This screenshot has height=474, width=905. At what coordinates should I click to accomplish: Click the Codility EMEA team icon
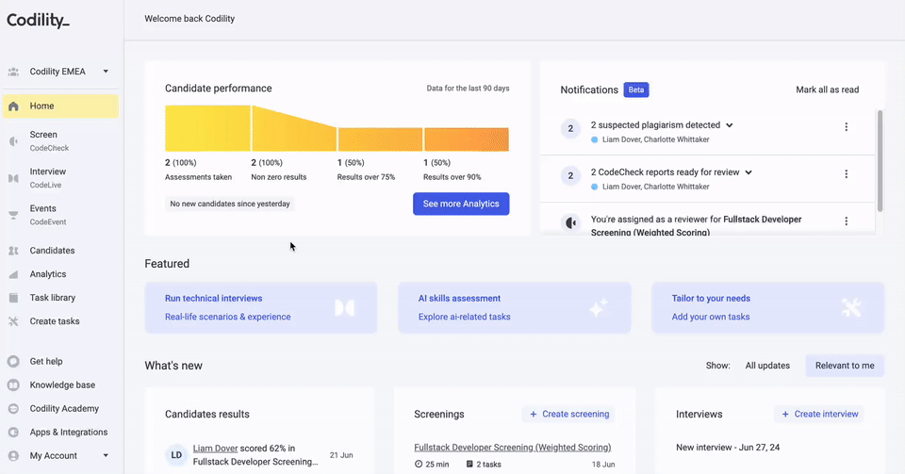[13, 72]
